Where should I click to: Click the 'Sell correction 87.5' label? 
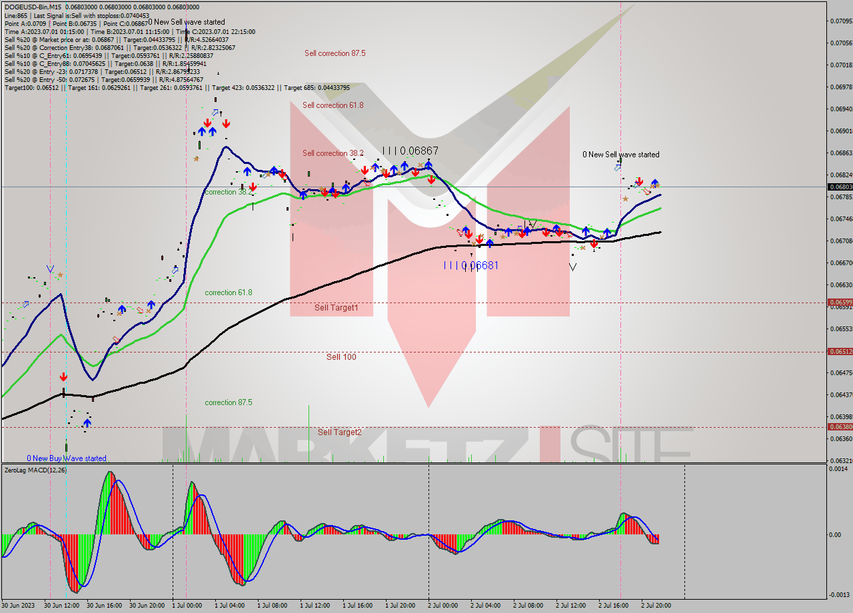pyautogui.click(x=335, y=53)
